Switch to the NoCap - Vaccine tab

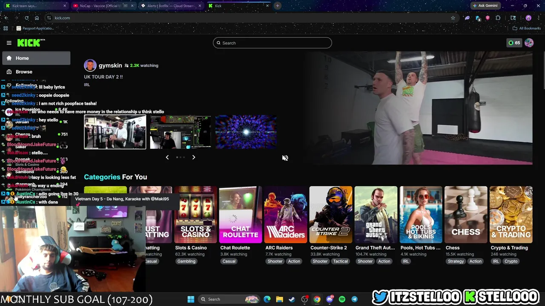(103, 6)
